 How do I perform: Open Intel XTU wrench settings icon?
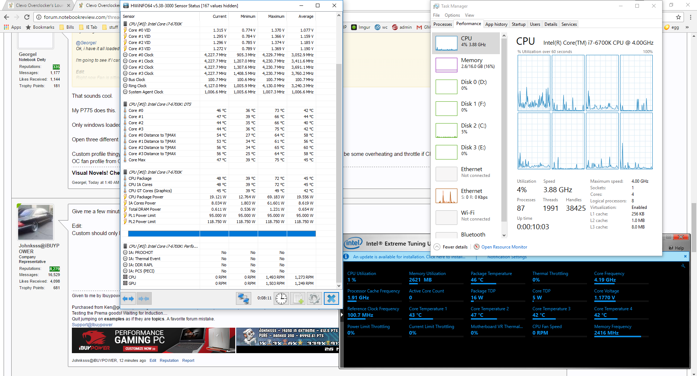tap(683, 266)
